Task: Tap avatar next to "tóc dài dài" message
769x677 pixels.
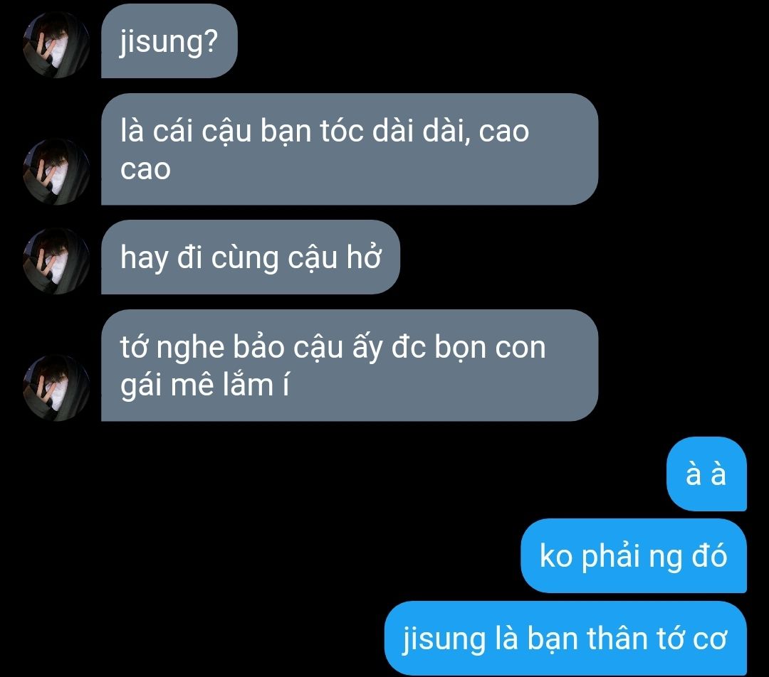Action: [57, 171]
